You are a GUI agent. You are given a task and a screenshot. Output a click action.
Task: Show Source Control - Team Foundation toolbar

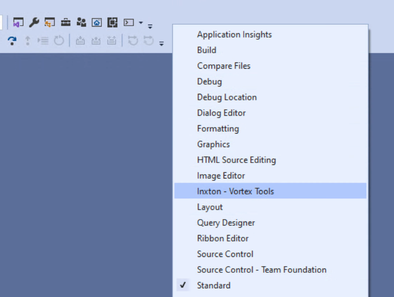point(270,270)
